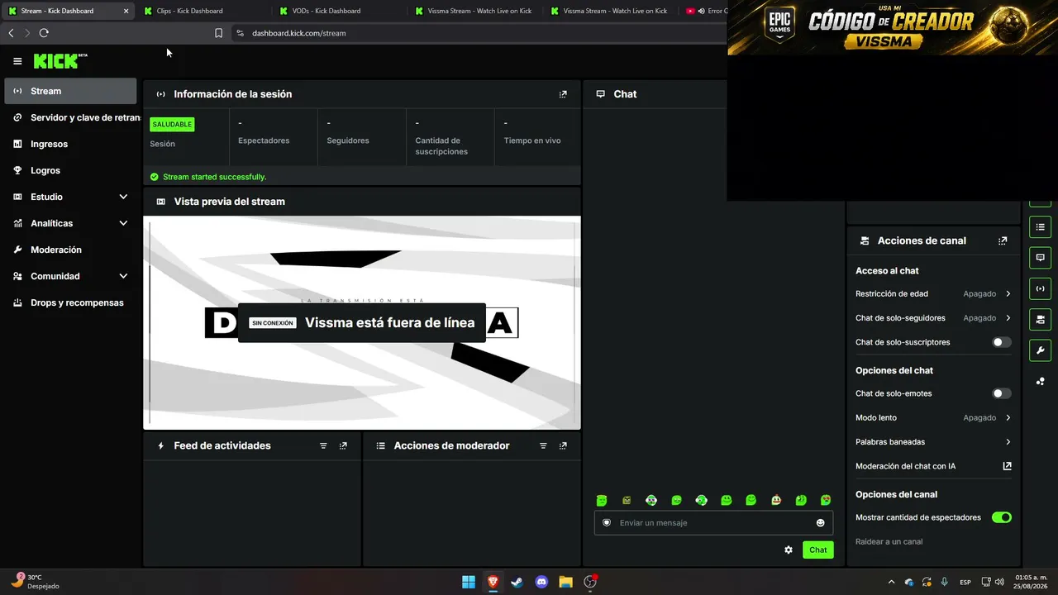Open OBS Studio from the taskbar
This screenshot has height=595, width=1058.
point(590,582)
